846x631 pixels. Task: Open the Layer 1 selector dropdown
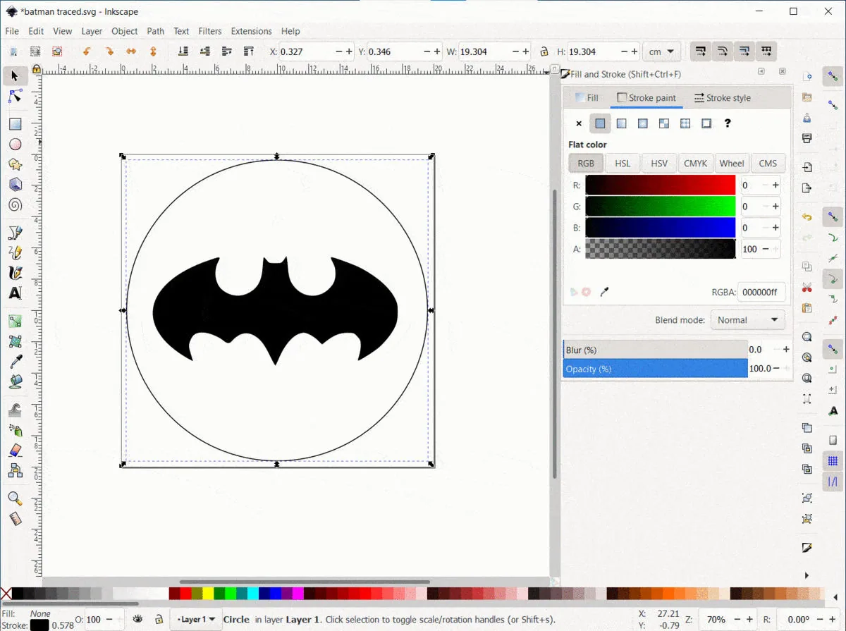(197, 619)
